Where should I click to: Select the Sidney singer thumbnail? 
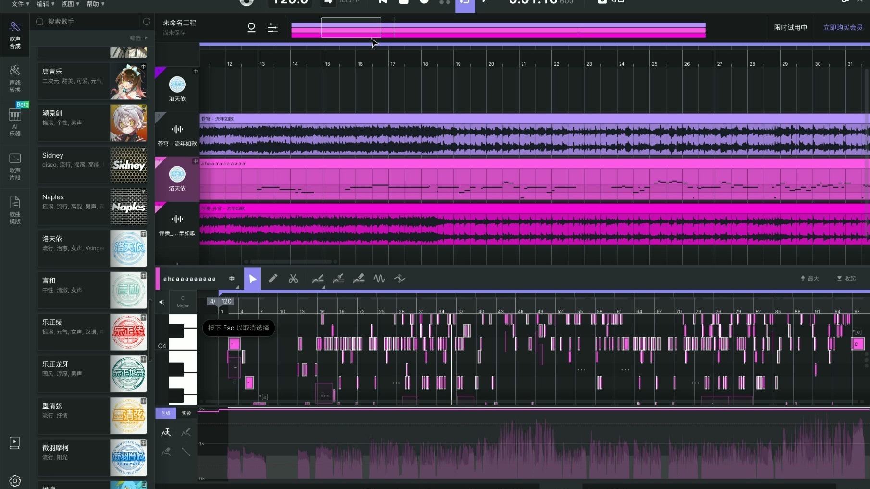(x=128, y=165)
